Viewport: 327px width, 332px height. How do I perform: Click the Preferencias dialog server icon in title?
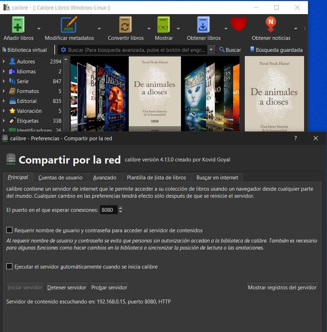pos(5,138)
